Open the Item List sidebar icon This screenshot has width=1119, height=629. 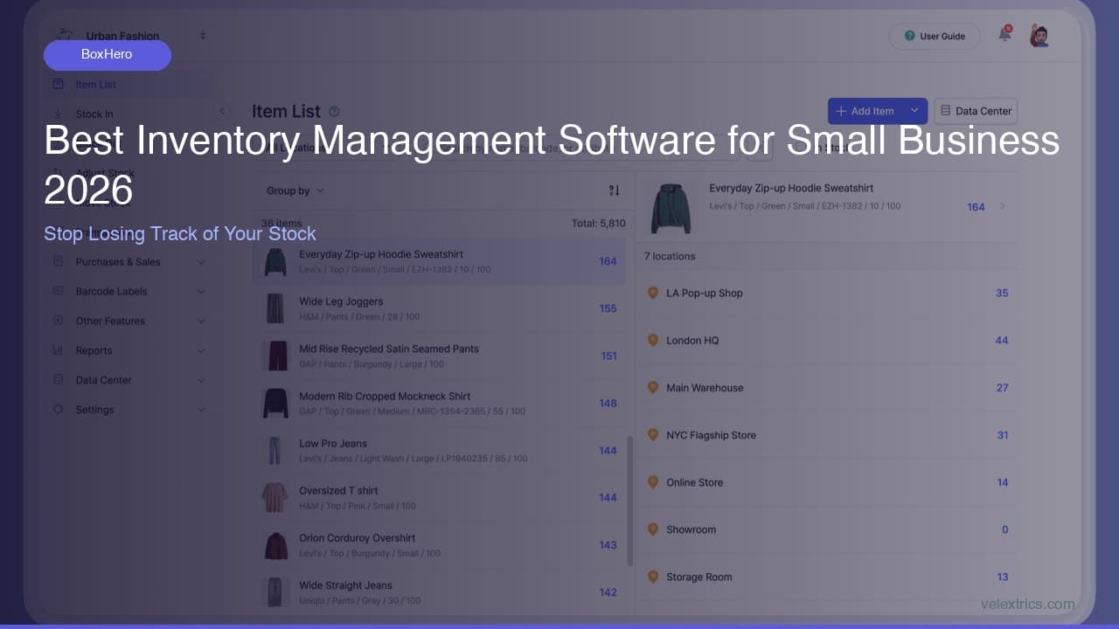59,85
